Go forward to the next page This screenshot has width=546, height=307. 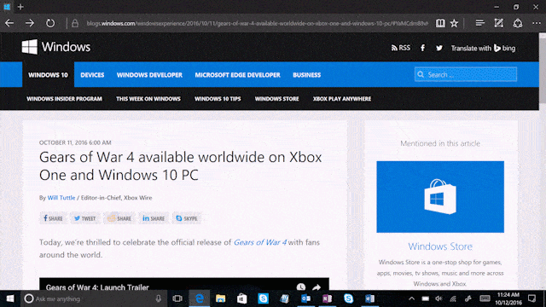[30, 23]
